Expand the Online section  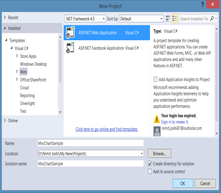(x=5, y=121)
